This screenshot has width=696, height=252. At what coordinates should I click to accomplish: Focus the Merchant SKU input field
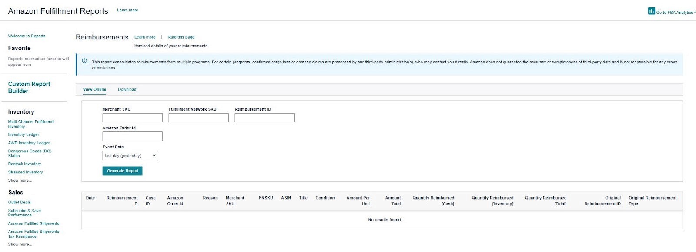133,118
